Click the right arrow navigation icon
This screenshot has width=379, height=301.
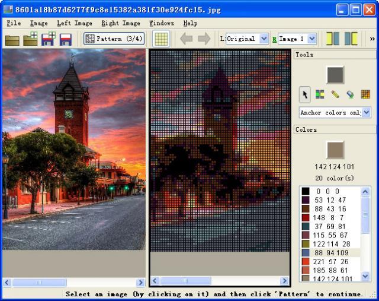coord(204,39)
